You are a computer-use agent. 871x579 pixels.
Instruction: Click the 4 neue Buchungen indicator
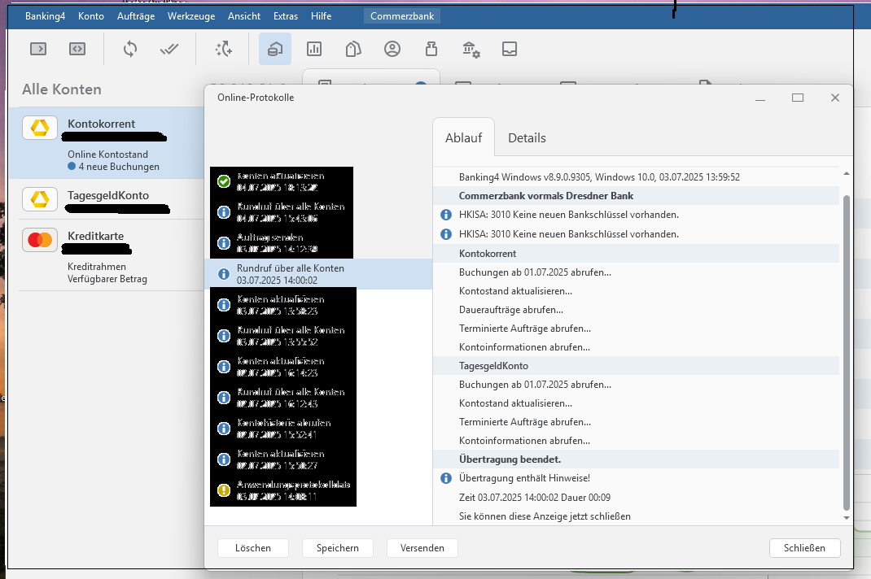(114, 167)
